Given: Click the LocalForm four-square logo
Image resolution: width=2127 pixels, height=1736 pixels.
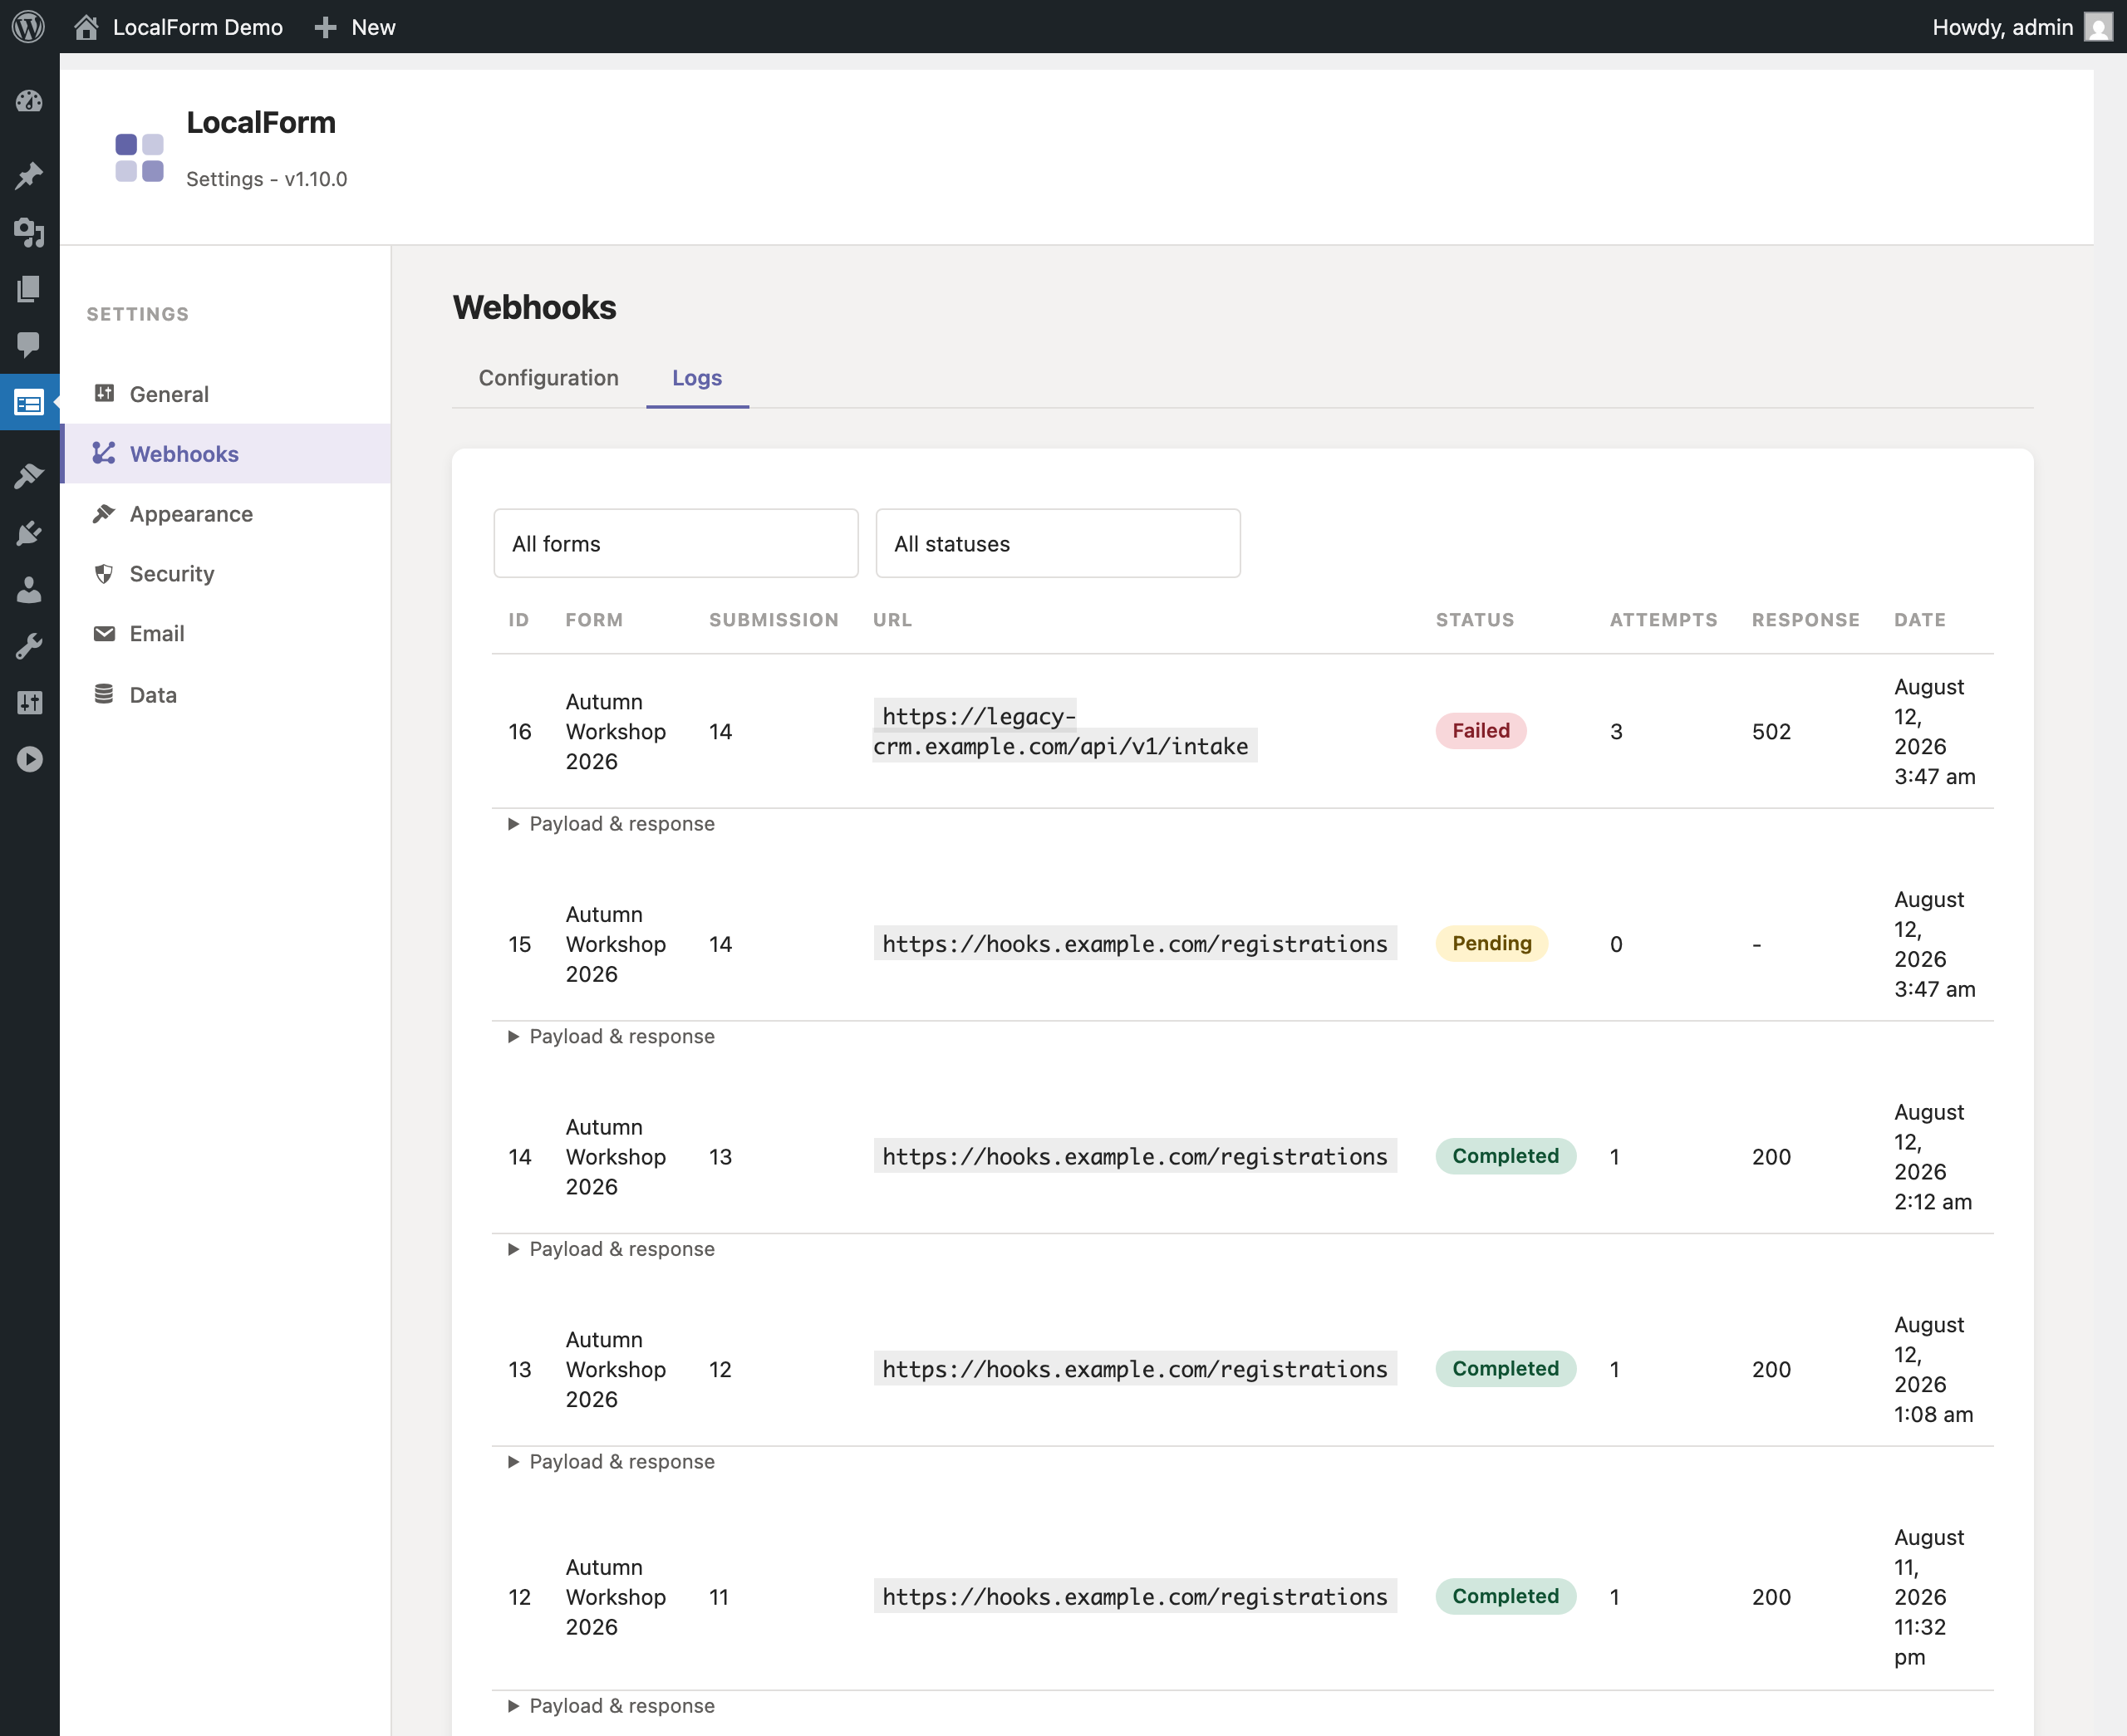Looking at the screenshot, I should pos(139,158).
